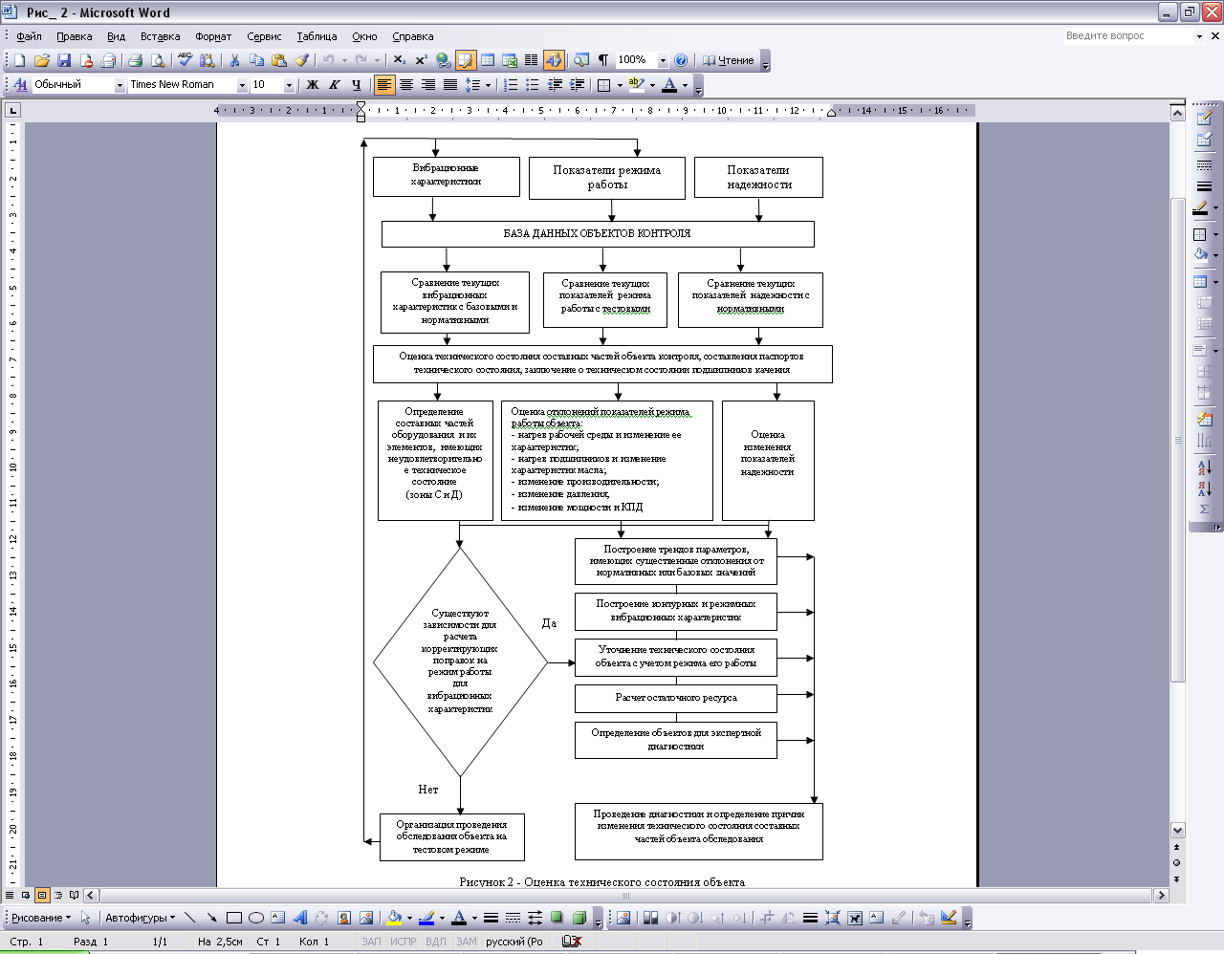The image size is (1224, 954).
Task: Select the Arrow drawing tool
Action: point(211,918)
